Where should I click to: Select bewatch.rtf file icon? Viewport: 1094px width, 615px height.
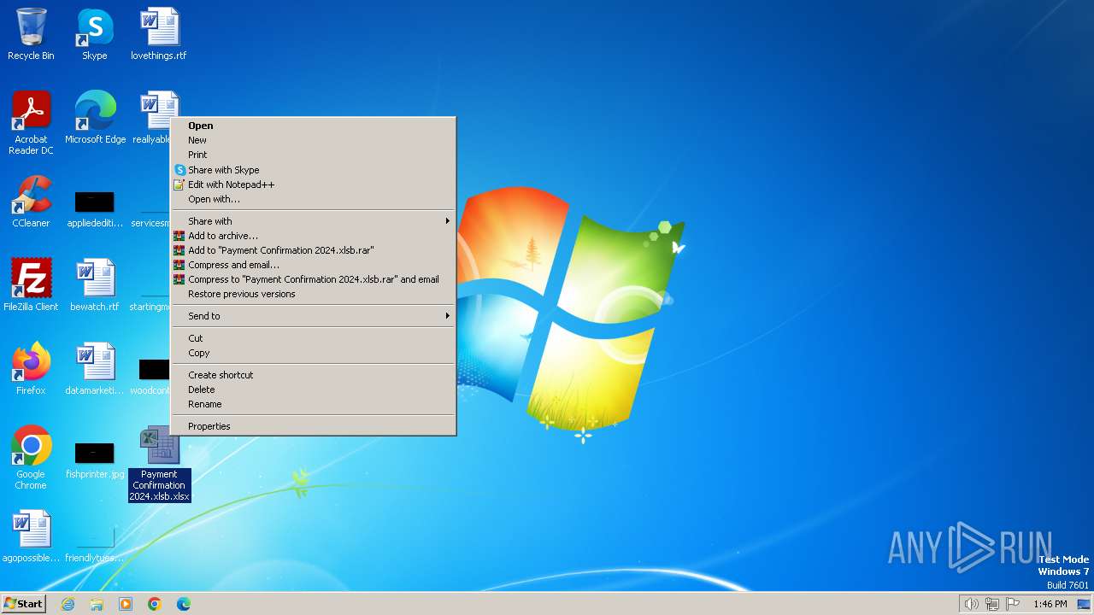coord(95,285)
